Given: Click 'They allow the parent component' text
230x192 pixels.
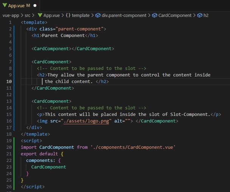Looking at the screenshot, I should [x=89, y=75].
